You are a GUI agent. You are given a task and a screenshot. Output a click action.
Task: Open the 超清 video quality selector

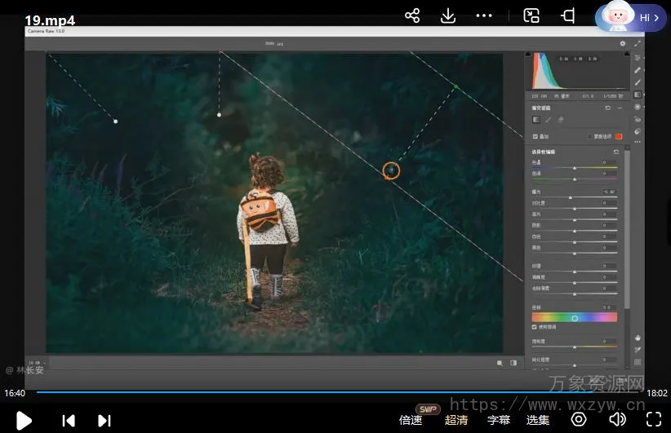(x=456, y=420)
